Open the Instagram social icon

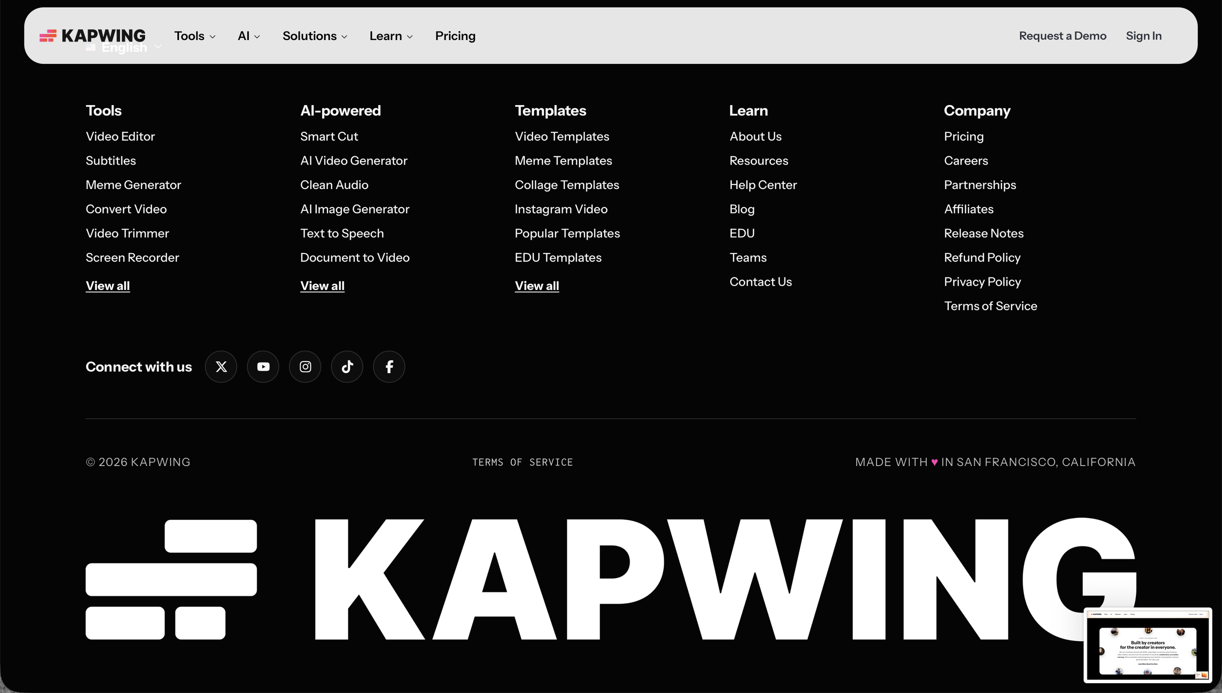(x=305, y=367)
